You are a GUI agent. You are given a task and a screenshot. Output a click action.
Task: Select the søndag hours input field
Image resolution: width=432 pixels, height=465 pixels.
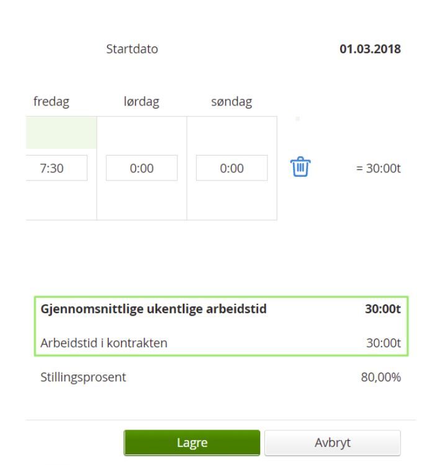click(232, 168)
